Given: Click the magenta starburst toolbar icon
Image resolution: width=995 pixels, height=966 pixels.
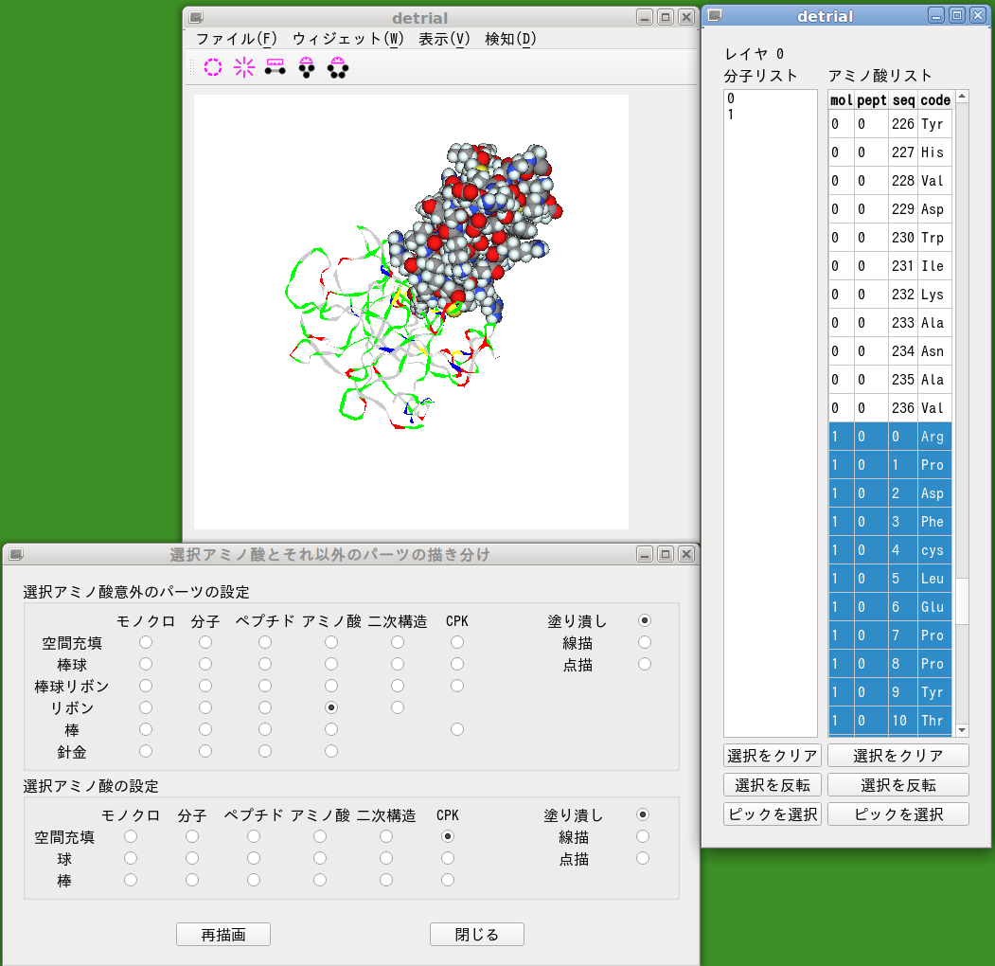Looking at the screenshot, I should (x=244, y=66).
